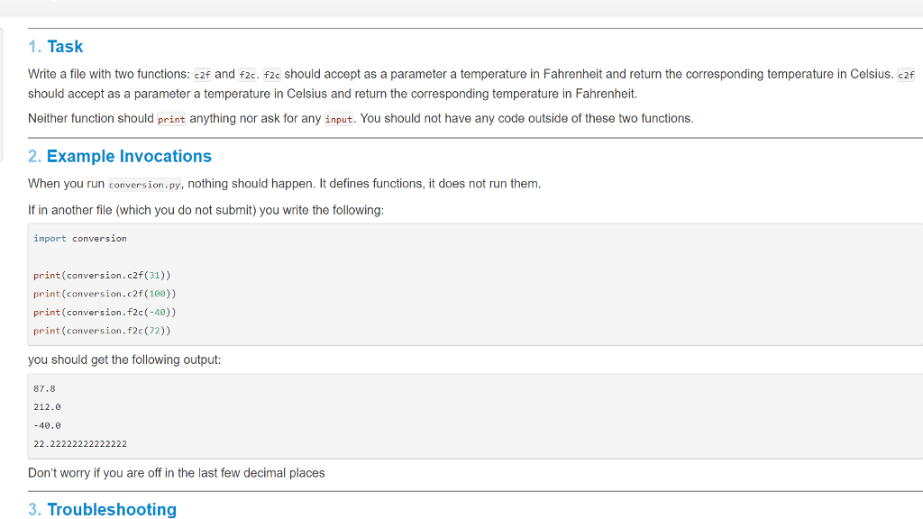Click the print(conversion.f2c(72)) code line
Screen dimensions: 923x519
pyautogui.click(x=102, y=331)
